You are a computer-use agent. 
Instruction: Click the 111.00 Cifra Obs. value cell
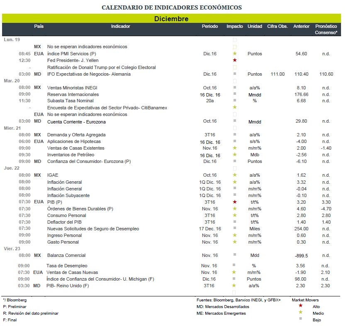point(278,74)
